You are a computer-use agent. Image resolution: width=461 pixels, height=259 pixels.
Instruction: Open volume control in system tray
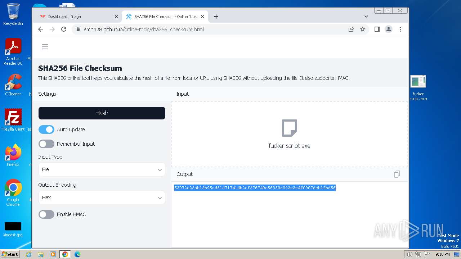409,254
